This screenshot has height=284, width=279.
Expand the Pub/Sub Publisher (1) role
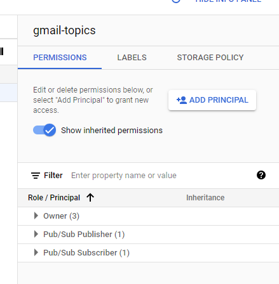point(36,234)
